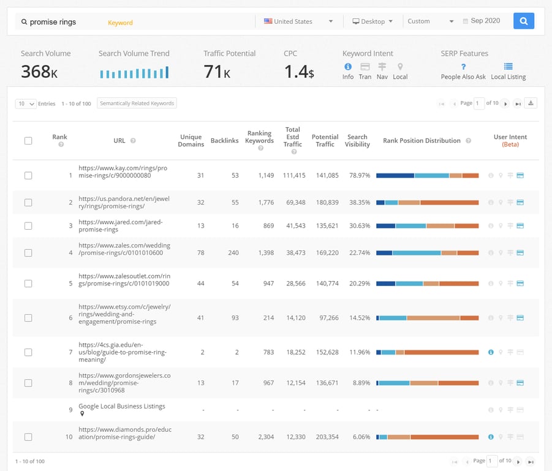This screenshot has width=552, height=471.
Task: Click the Local keyword intent icon
Action: (x=400, y=67)
